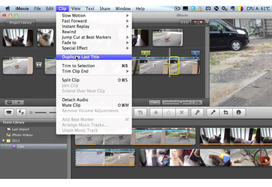
Task: Select the Siamese cat face project clip
Action: [x=45, y=37]
